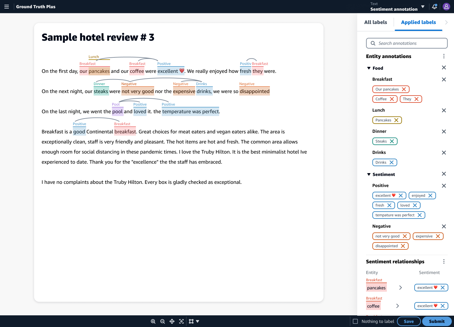This screenshot has height=327, width=454.
Task: Select highlighted word 'disappointed' in the review
Action: (255, 91)
